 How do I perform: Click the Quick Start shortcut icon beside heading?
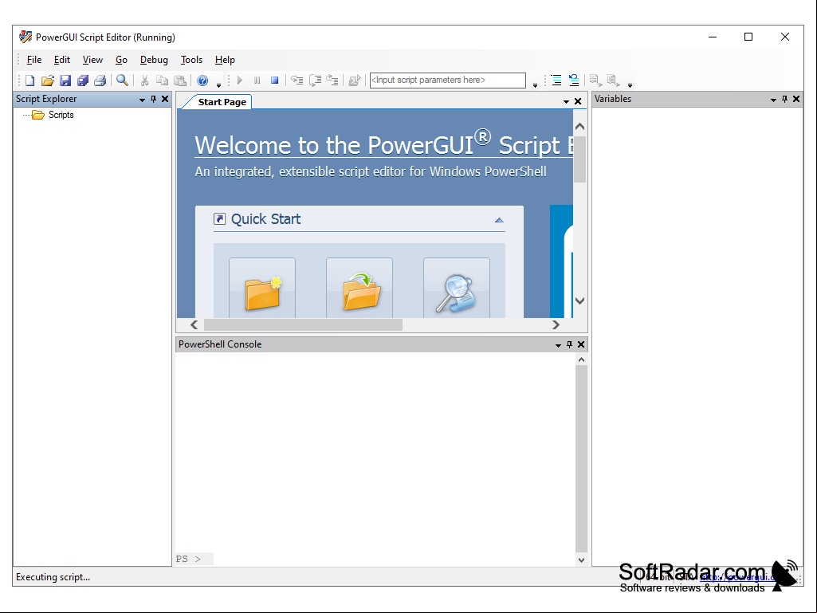pos(220,219)
